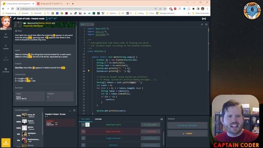Open the test cases list menu icon
263x148 pixels.
click(161, 119)
